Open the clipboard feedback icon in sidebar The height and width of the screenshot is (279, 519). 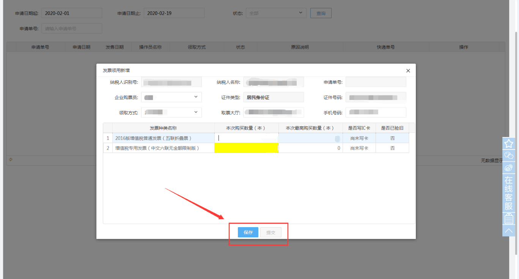[x=509, y=218]
